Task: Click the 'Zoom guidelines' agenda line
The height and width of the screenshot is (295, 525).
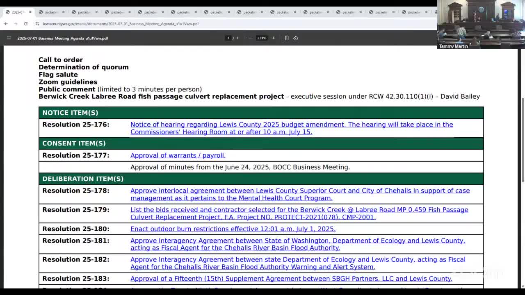Action: 68,82
